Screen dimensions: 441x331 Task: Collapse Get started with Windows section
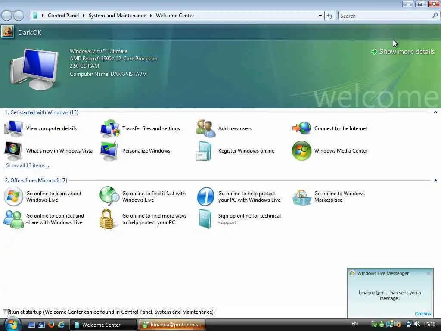tap(435, 112)
